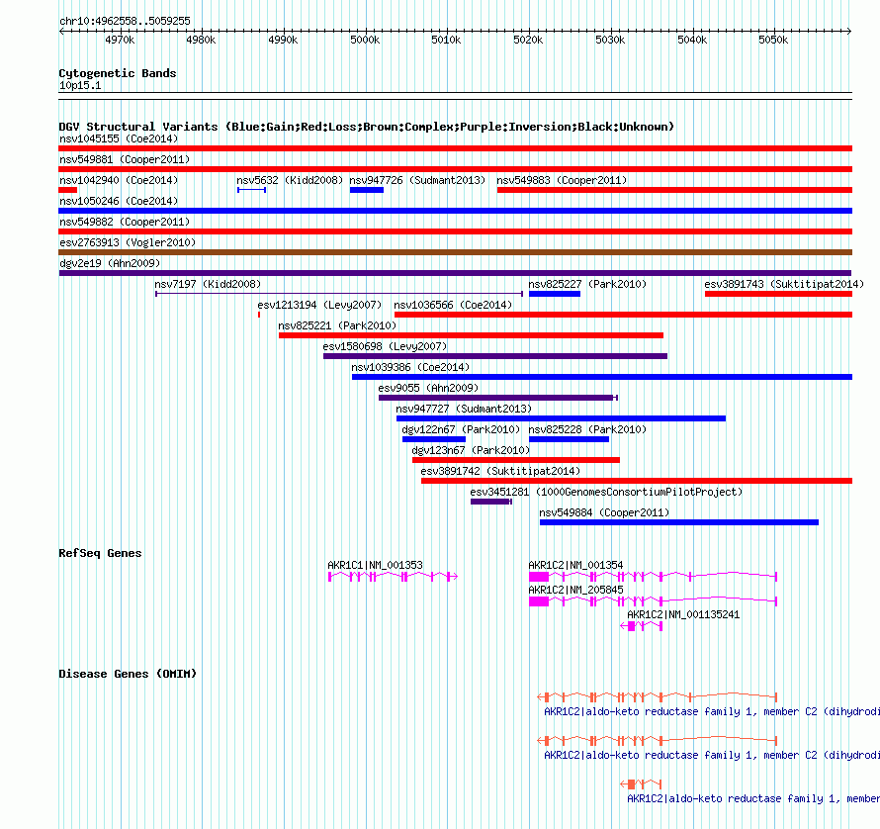Screen dimensions: 880x829
Task: Open the nsv549883 (Cooper2011) variant label
Action: point(562,180)
